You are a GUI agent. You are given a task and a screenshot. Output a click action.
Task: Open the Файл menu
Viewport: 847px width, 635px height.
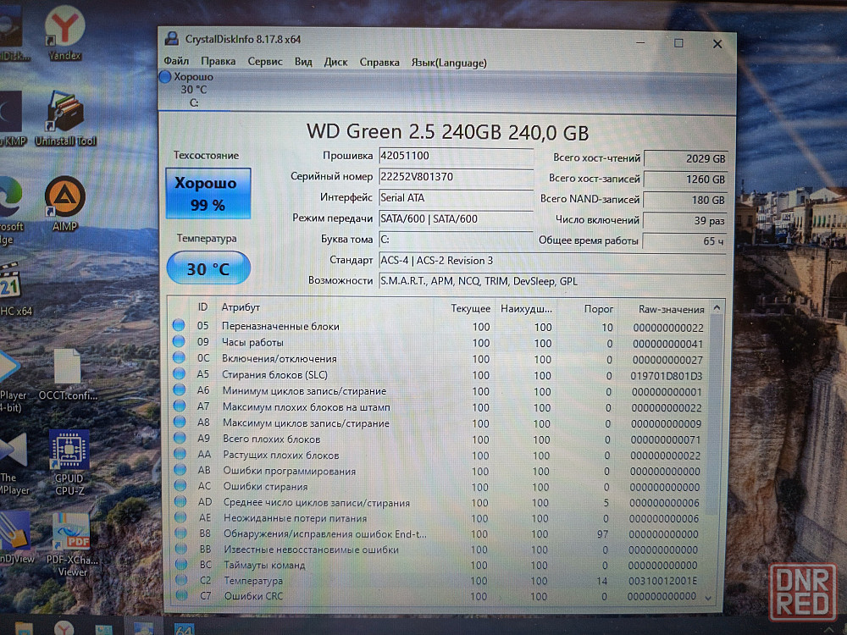pos(176,61)
